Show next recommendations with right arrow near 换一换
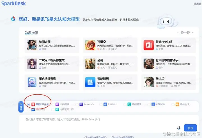Viewport: 202px width, 138px height. click(x=193, y=33)
